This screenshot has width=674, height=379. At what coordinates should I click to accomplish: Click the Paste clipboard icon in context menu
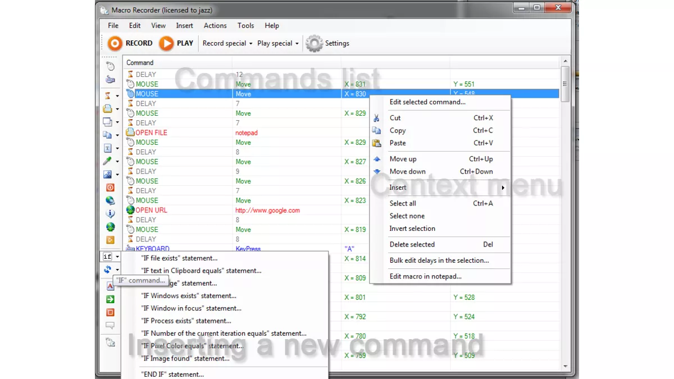(x=376, y=143)
